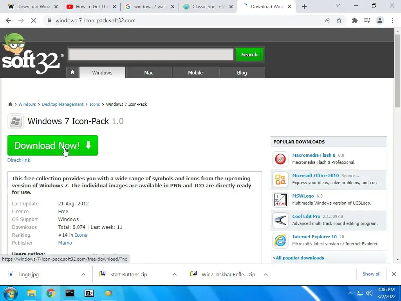The image size is (401, 301).
Task: Open the command prompt taskbar icon
Action: coord(70,293)
